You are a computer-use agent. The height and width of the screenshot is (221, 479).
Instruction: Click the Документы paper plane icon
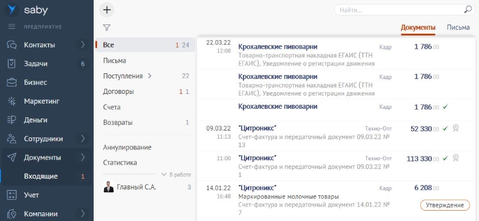[x=11, y=157]
